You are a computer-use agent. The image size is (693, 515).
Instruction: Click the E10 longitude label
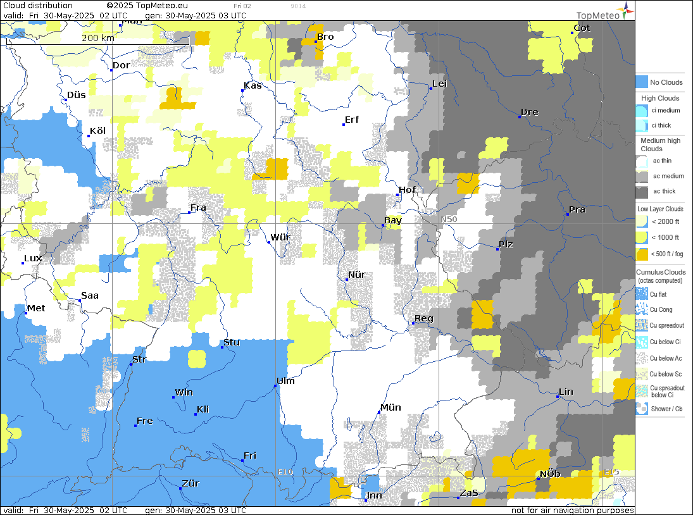[285, 472]
